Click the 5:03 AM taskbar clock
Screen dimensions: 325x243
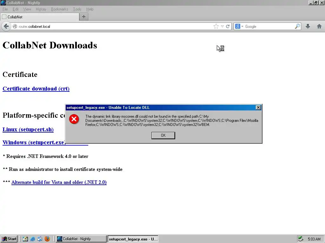[314, 239]
